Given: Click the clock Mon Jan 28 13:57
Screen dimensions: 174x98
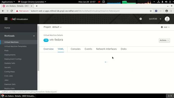Looking at the screenshot, I should pos(87,2).
